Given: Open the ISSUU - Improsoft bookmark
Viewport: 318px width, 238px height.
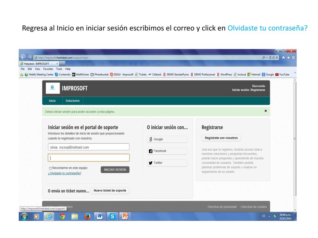Looking at the screenshot, I should click(x=122, y=75).
